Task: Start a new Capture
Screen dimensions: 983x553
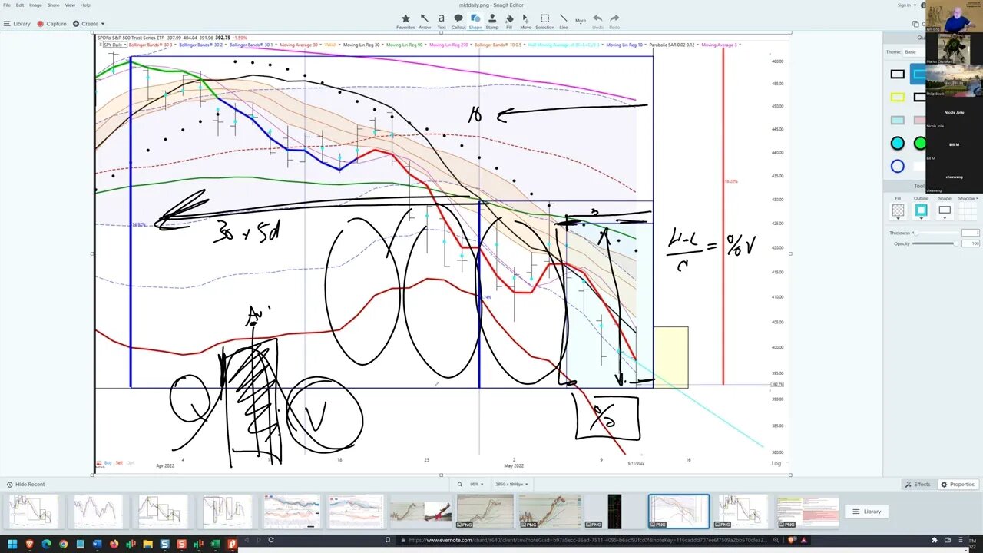Action: pyautogui.click(x=52, y=24)
